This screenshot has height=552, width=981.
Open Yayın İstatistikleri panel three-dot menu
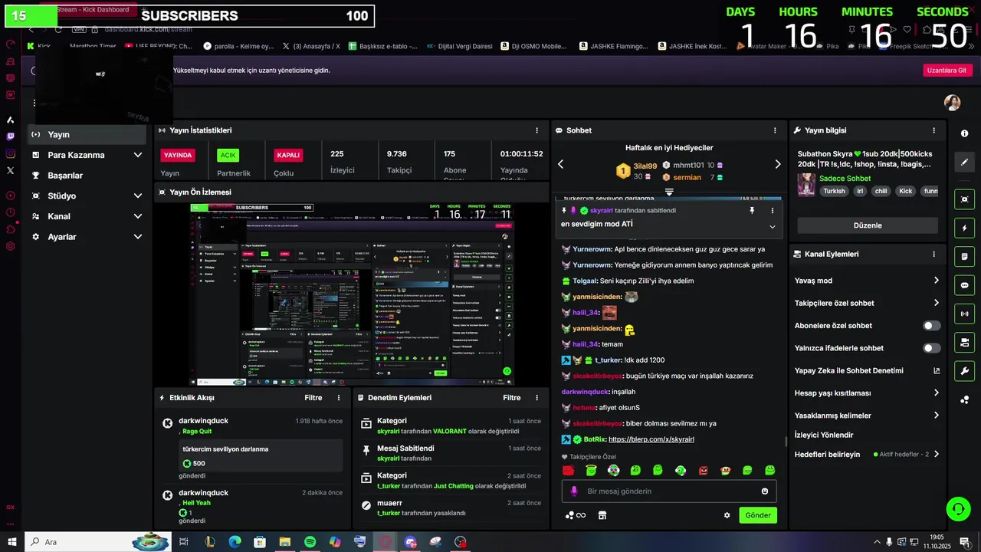point(536,130)
